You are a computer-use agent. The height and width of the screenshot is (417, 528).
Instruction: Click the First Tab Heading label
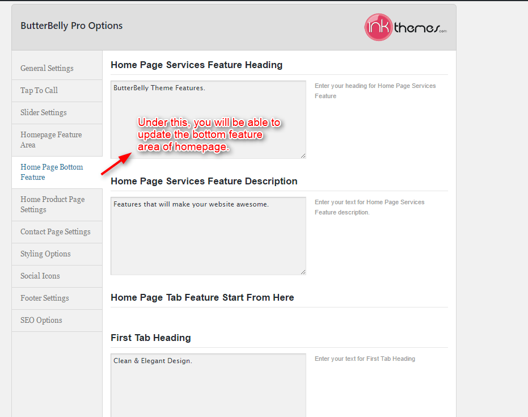[151, 338]
